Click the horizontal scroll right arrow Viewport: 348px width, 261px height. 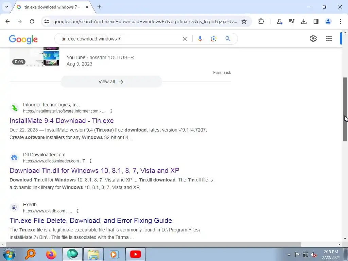point(340,244)
